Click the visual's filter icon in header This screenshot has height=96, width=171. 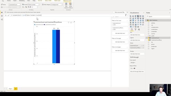coord(68,22)
